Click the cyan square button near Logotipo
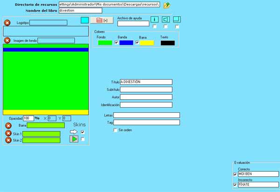 (x=84, y=20)
